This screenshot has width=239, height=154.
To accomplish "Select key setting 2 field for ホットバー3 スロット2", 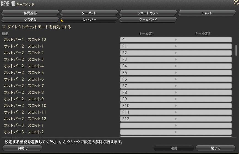I will coord(204,132).
